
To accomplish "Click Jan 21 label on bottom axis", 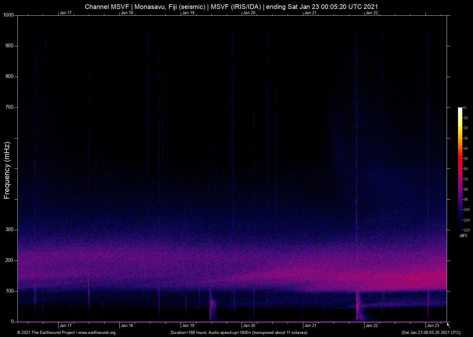I will click(x=310, y=326).
